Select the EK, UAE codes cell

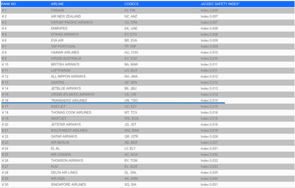(131, 29)
